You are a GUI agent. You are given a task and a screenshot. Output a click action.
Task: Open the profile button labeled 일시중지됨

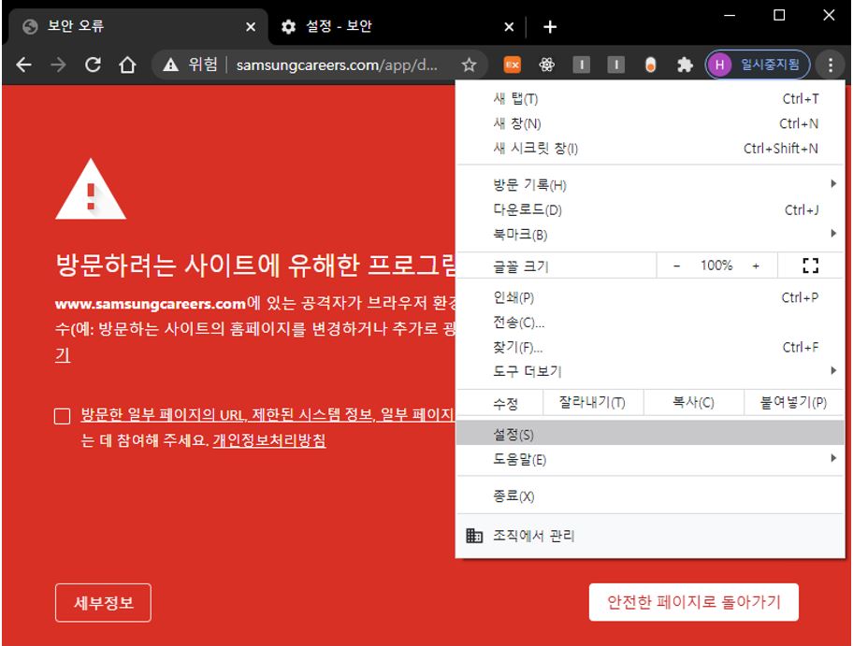pos(758,65)
